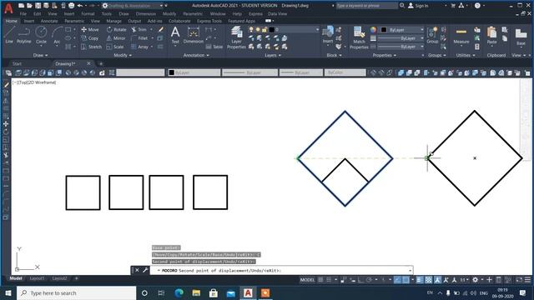The width and height of the screenshot is (534, 300).
Task: Open the Layout1 tab
Action: click(37, 278)
